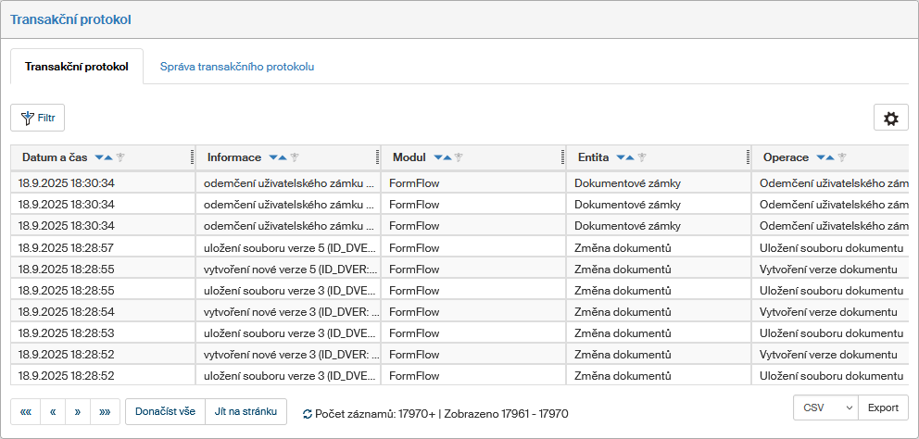
Task: Select the Transakční protokol tab
Action: [77, 67]
